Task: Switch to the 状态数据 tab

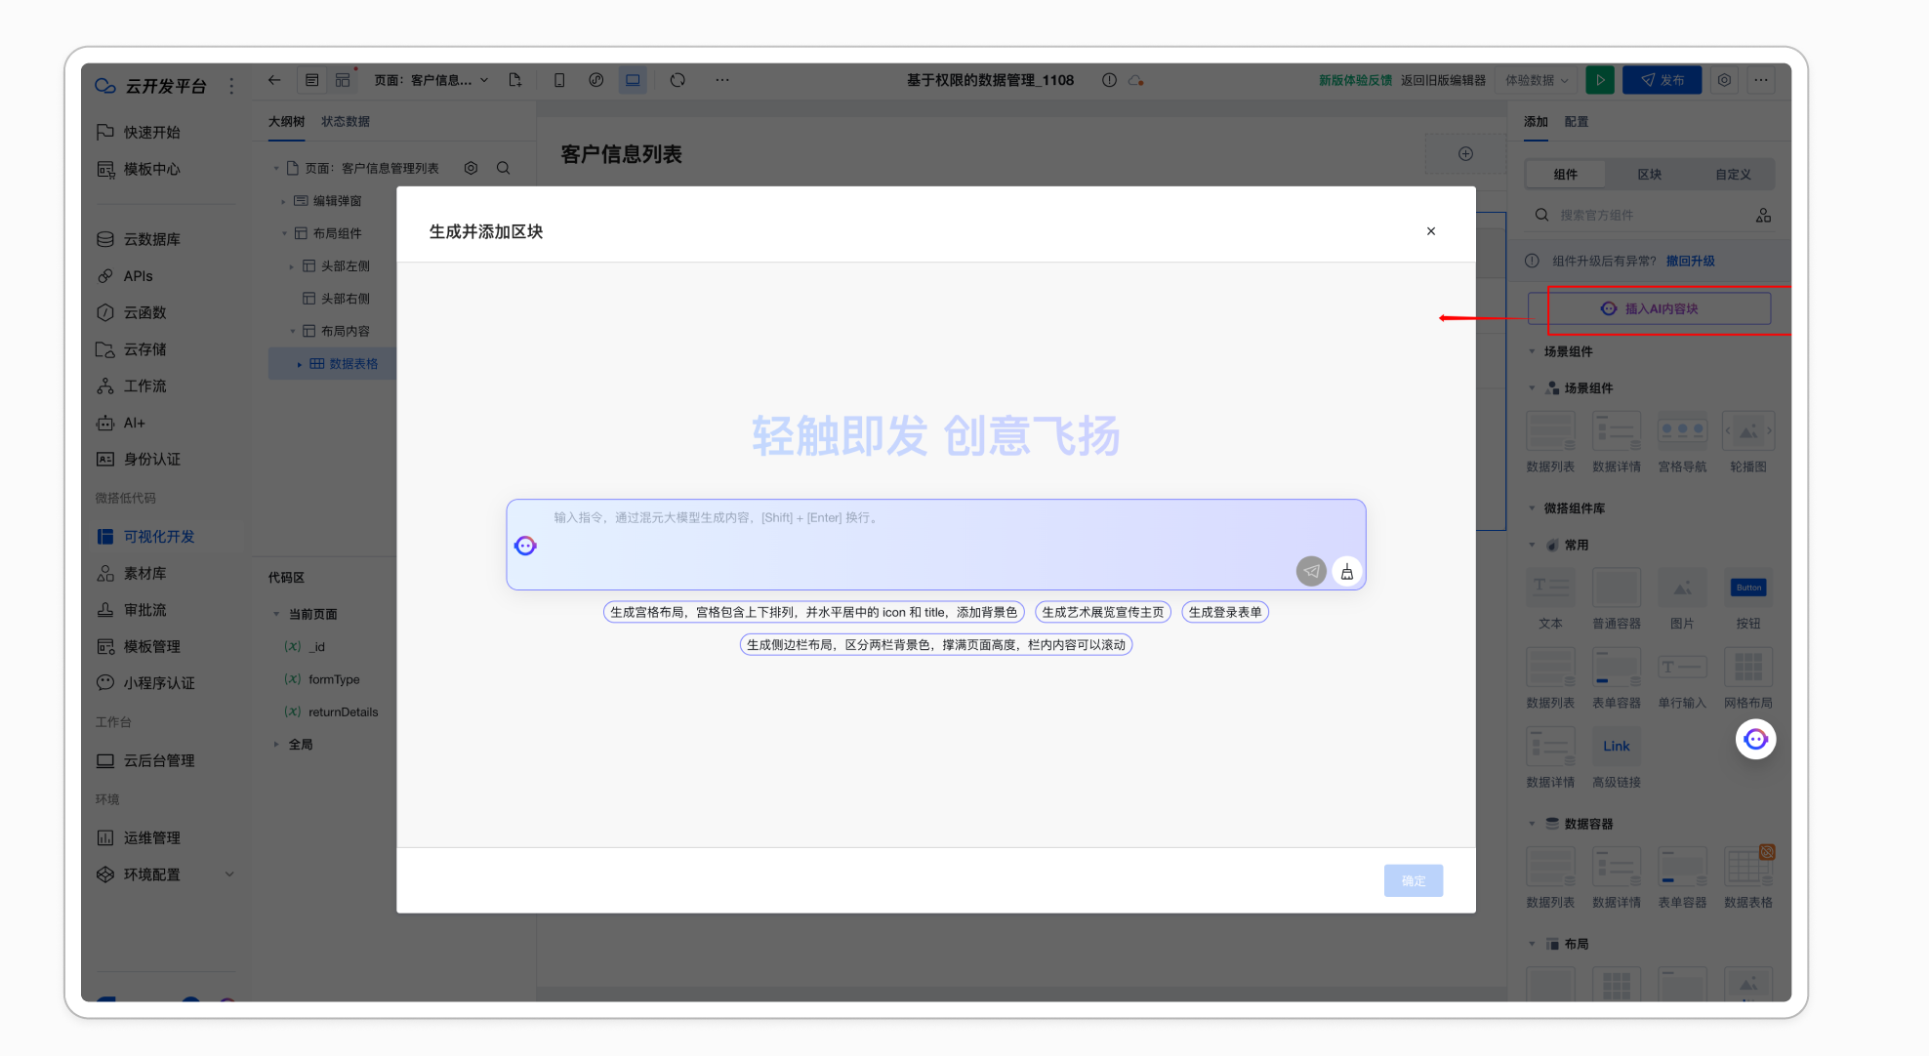Action: coord(346,121)
